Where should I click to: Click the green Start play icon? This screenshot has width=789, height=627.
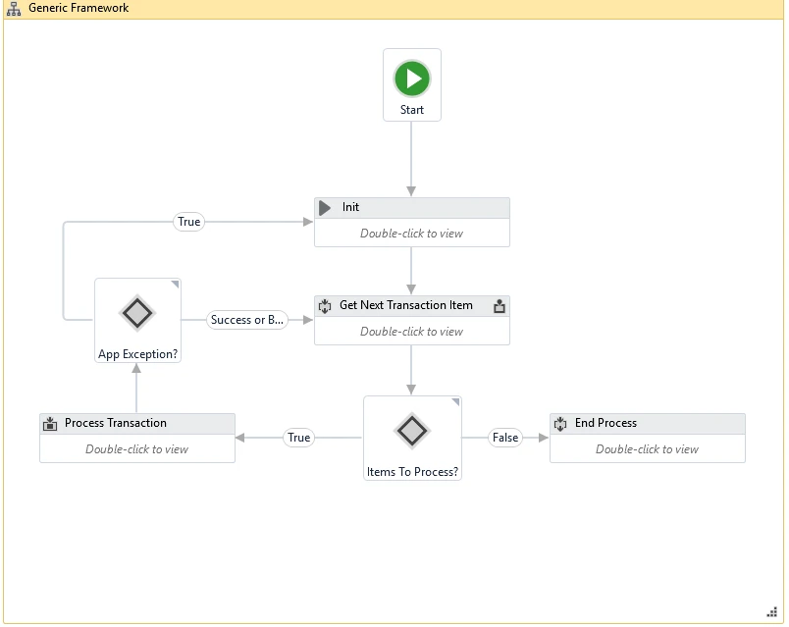[411, 78]
